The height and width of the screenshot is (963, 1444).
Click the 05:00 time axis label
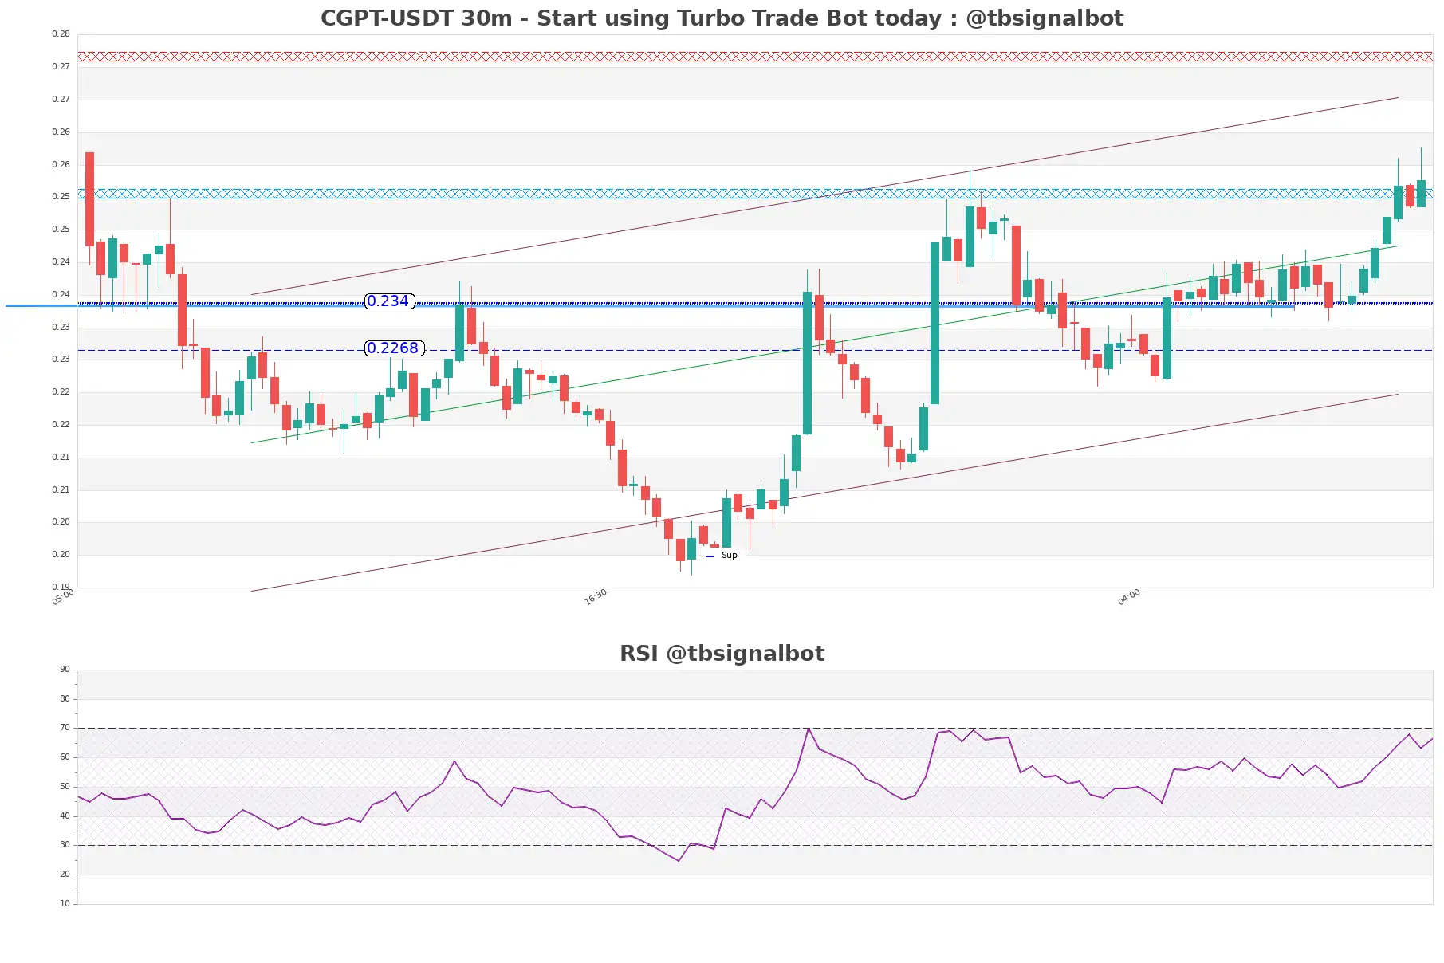click(63, 597)
